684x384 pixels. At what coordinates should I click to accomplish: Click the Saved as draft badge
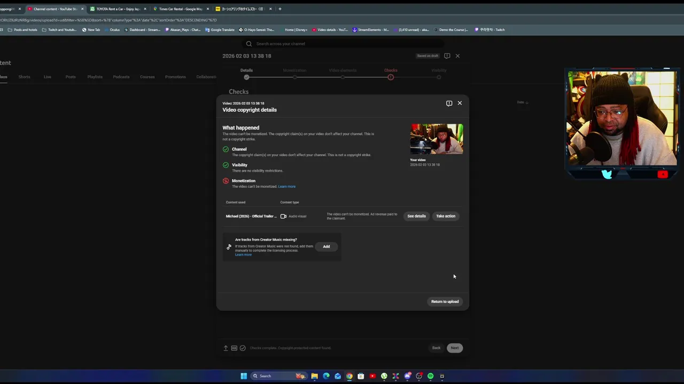(x=428, y=55)
